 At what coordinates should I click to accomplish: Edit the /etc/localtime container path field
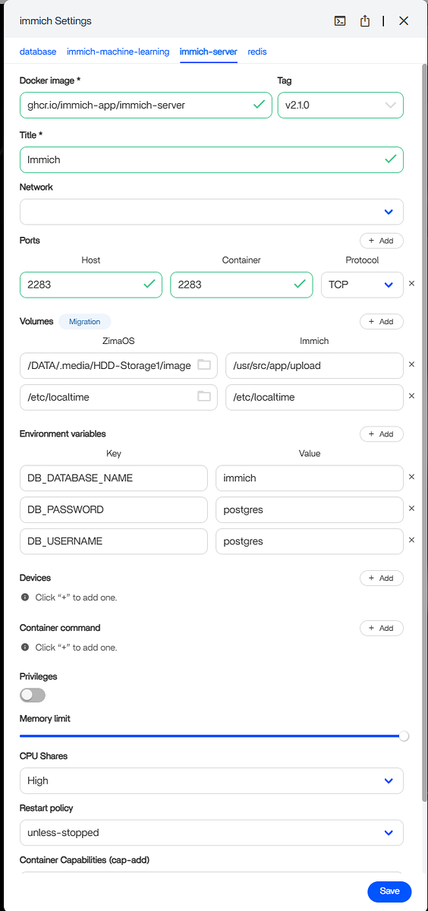(314, 397)
